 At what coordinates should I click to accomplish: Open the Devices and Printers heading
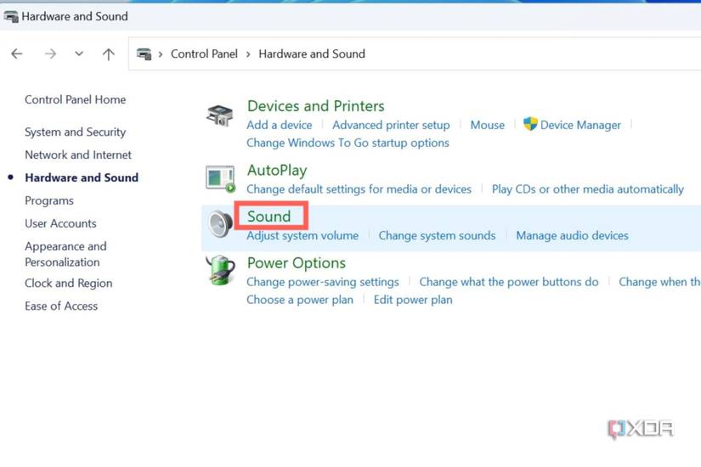coord(315,106)
